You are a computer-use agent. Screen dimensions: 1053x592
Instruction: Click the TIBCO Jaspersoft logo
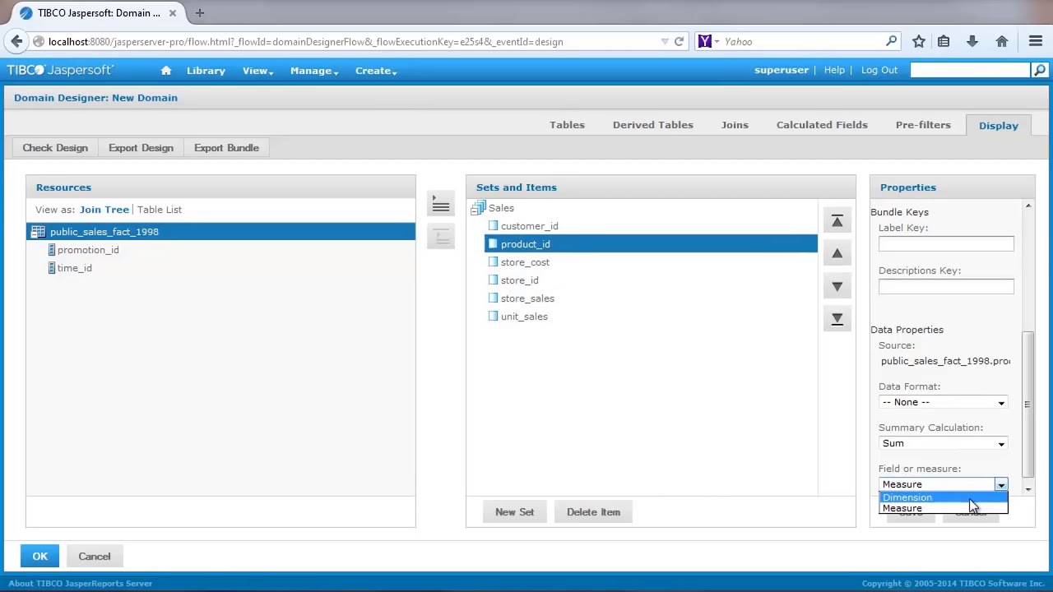click(60, 71)
